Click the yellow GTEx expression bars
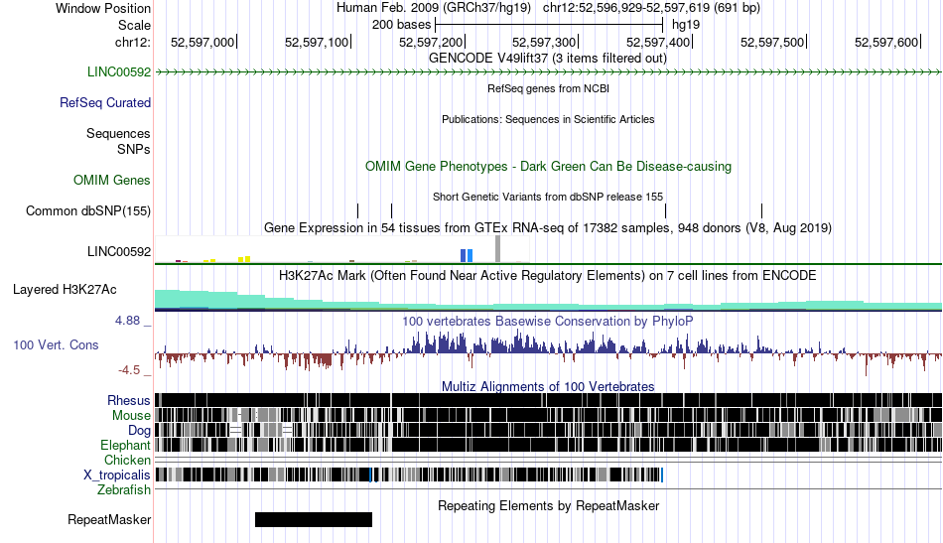Image resolution: width=943 pixels, height=543 pixels. click(244, 259)
